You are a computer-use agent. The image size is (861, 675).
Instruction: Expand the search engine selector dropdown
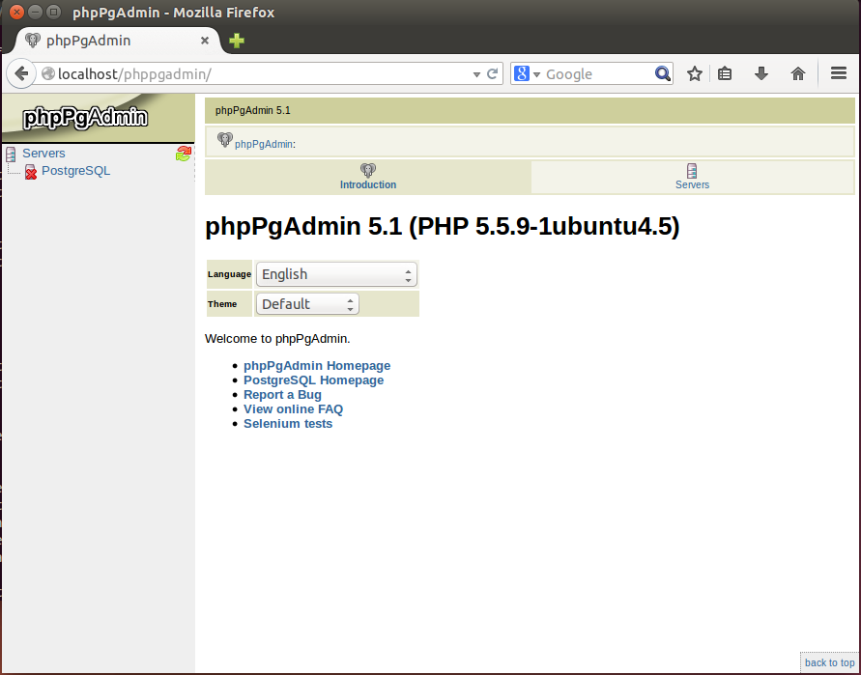(x=527, y=73)
